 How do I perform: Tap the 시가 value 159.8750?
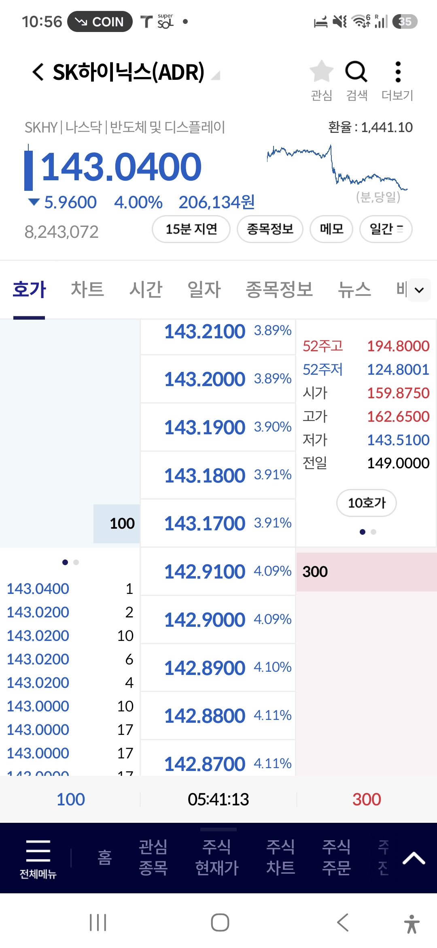click(x=398, y=393)
